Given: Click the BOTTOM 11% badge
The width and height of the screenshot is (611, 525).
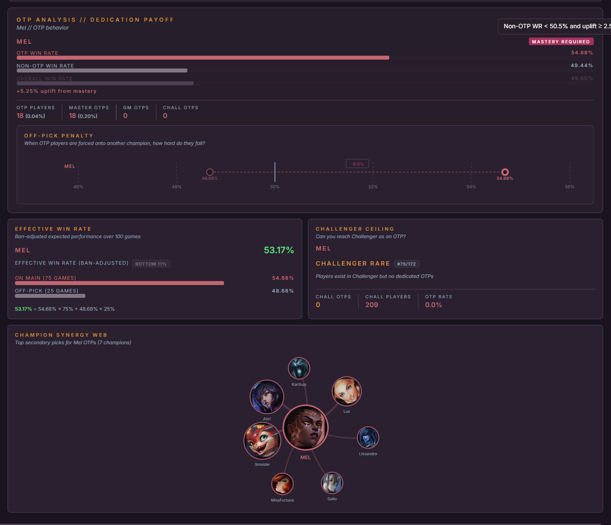Looking at the screenshot, I should [151, 264].
